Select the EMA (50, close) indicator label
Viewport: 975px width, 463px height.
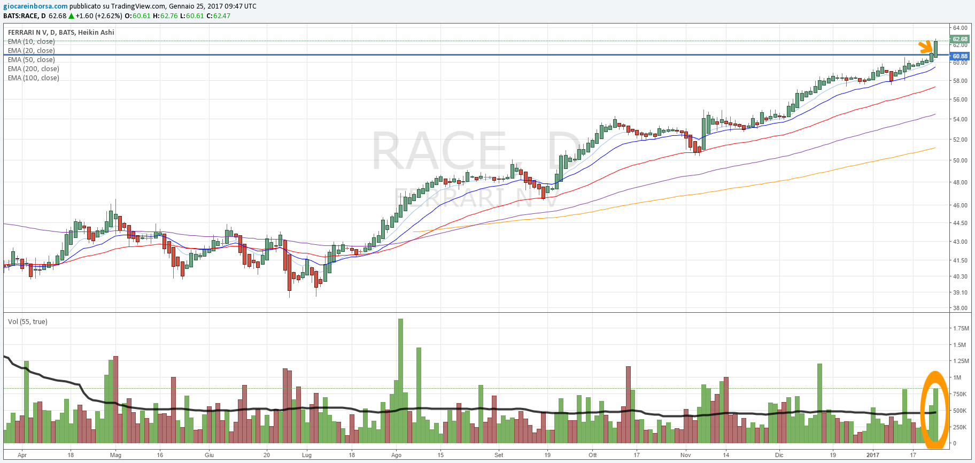[x=31, y=60]
